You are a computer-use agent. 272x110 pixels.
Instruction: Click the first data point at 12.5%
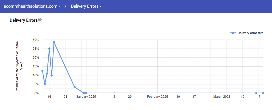pyautogui.click(x=42, y=71)
